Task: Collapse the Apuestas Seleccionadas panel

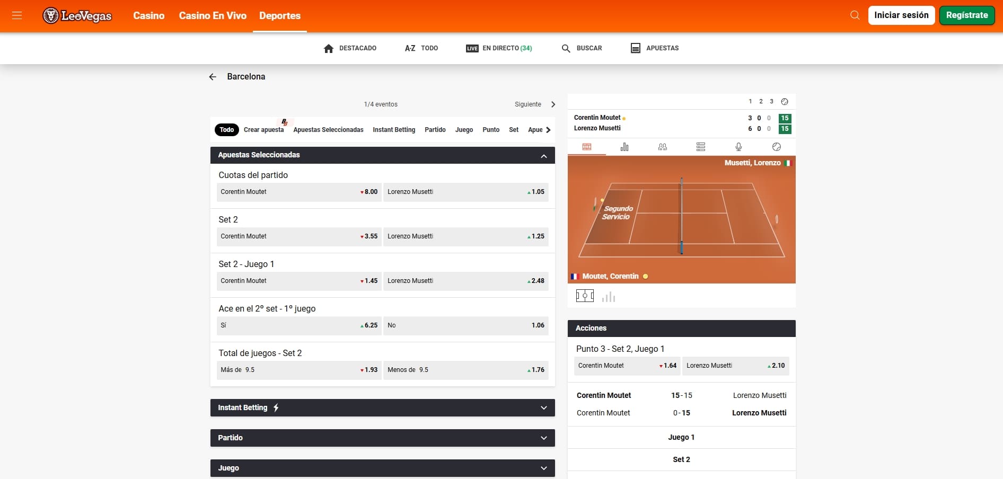Action: coord(543,155)
